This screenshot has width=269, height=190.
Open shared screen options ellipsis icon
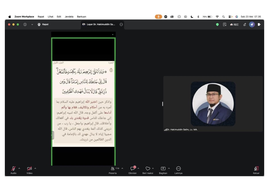point(121,24)
